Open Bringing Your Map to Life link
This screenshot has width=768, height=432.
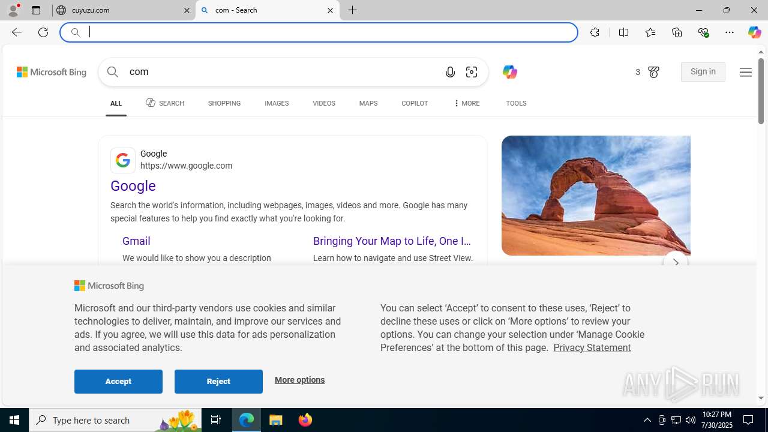point(392,241)
